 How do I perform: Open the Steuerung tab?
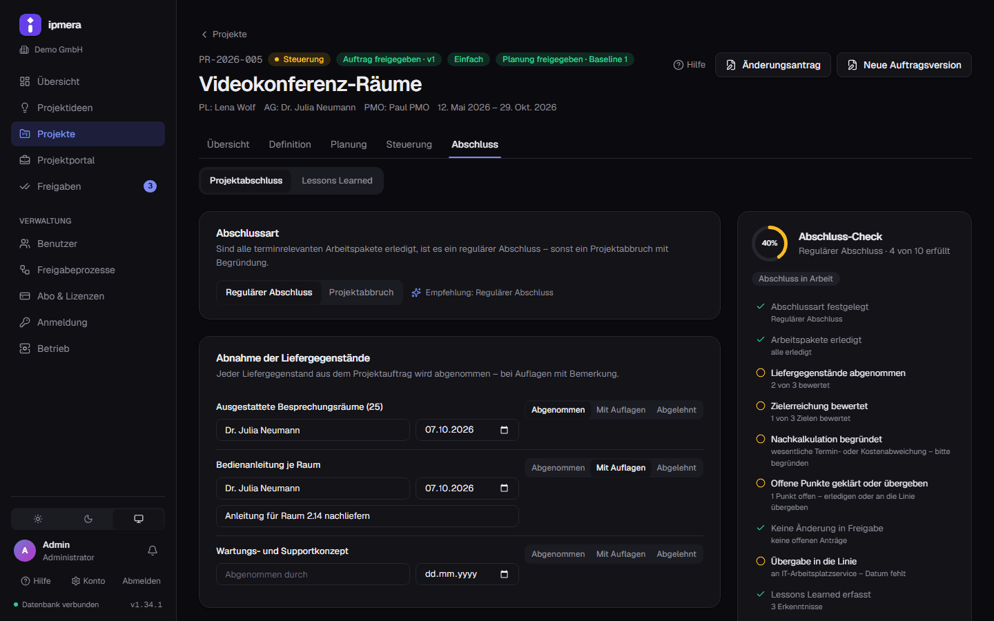(x=409, y=144)
